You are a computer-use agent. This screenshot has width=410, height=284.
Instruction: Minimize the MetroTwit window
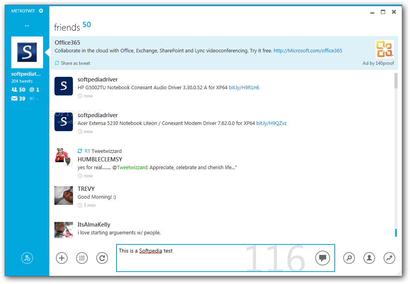[372, 12]
